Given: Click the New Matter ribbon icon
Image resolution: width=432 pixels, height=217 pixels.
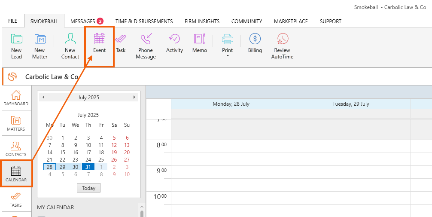Looking at the screenshot, I should click(40, 46).
